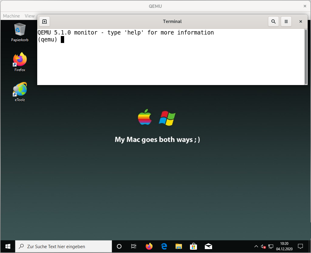
Task: Open the Mail app from taskbar
Action: pos(208,246)
